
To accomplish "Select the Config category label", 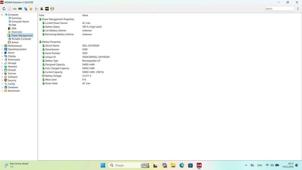I will (11, 84).
